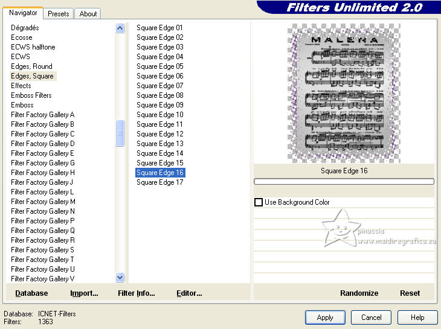441x329 pixels.
Task: Click the progress bar below Square Edge 16
Action: coord(344,182)
